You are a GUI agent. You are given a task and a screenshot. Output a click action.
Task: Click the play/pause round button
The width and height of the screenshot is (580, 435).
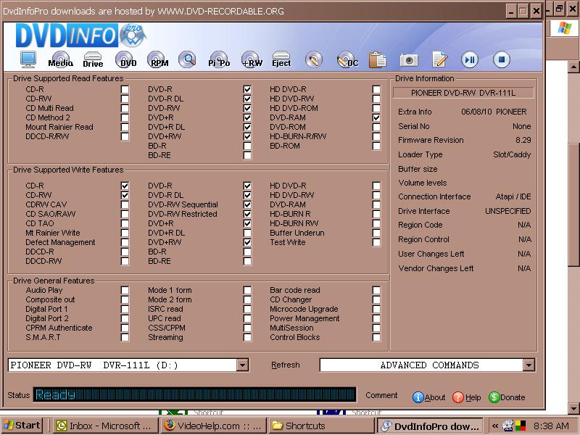click(x=470, y=59)
